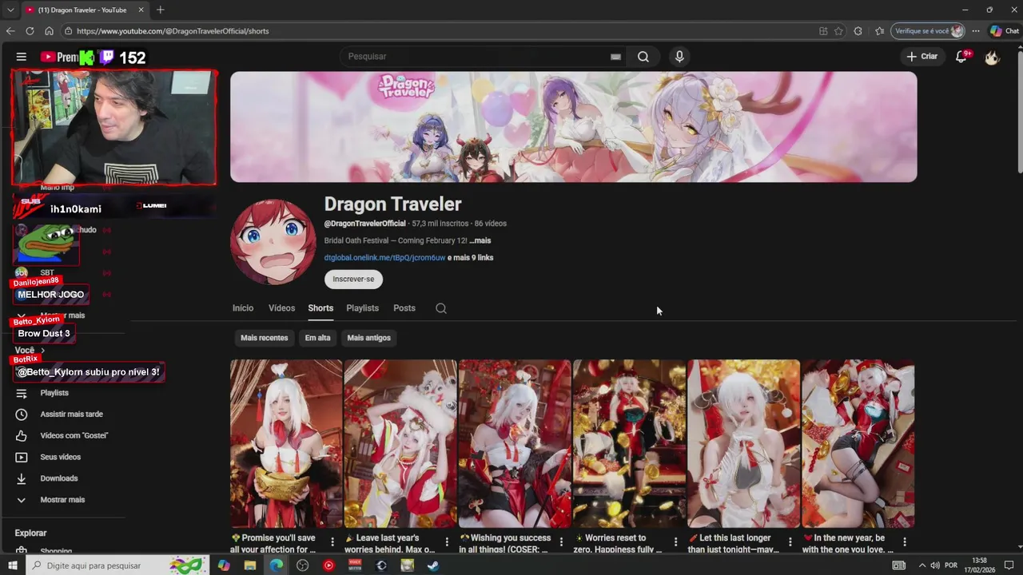Open the taskbar volume control
This screenshot has width=1023, height=575.
coord(935,565)
